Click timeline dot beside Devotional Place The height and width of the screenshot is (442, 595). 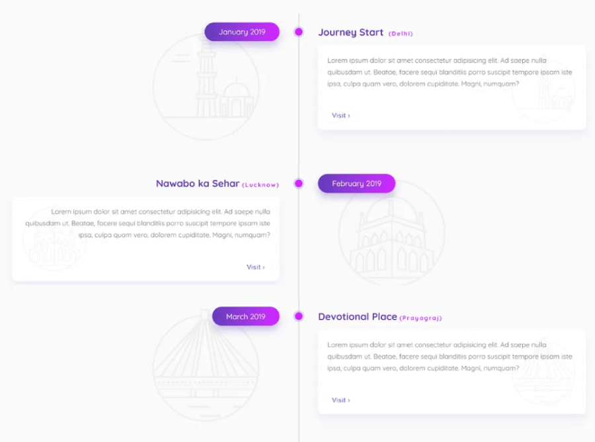pyautogui.click(x=299, y=316)
